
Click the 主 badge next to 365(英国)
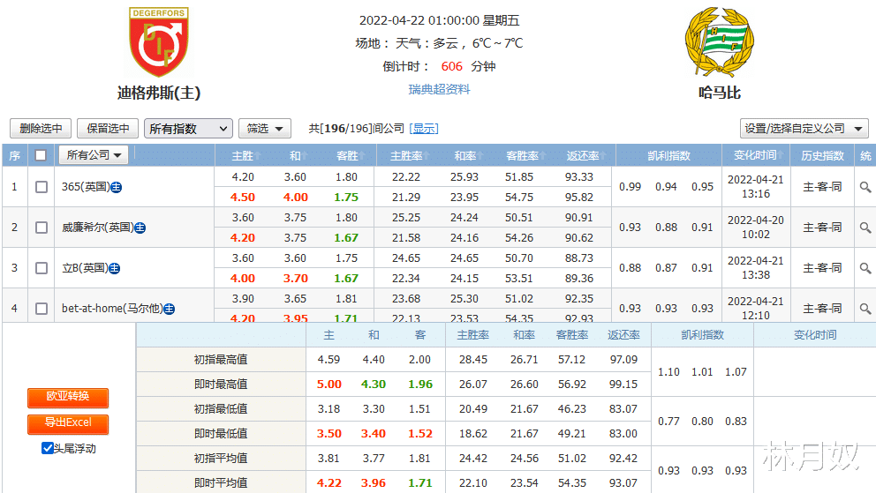click(117, 187)
